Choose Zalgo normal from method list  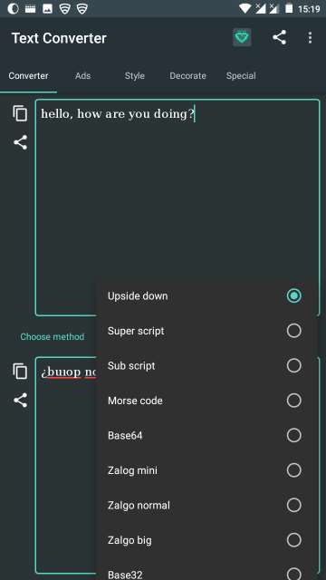click(207, 506)
